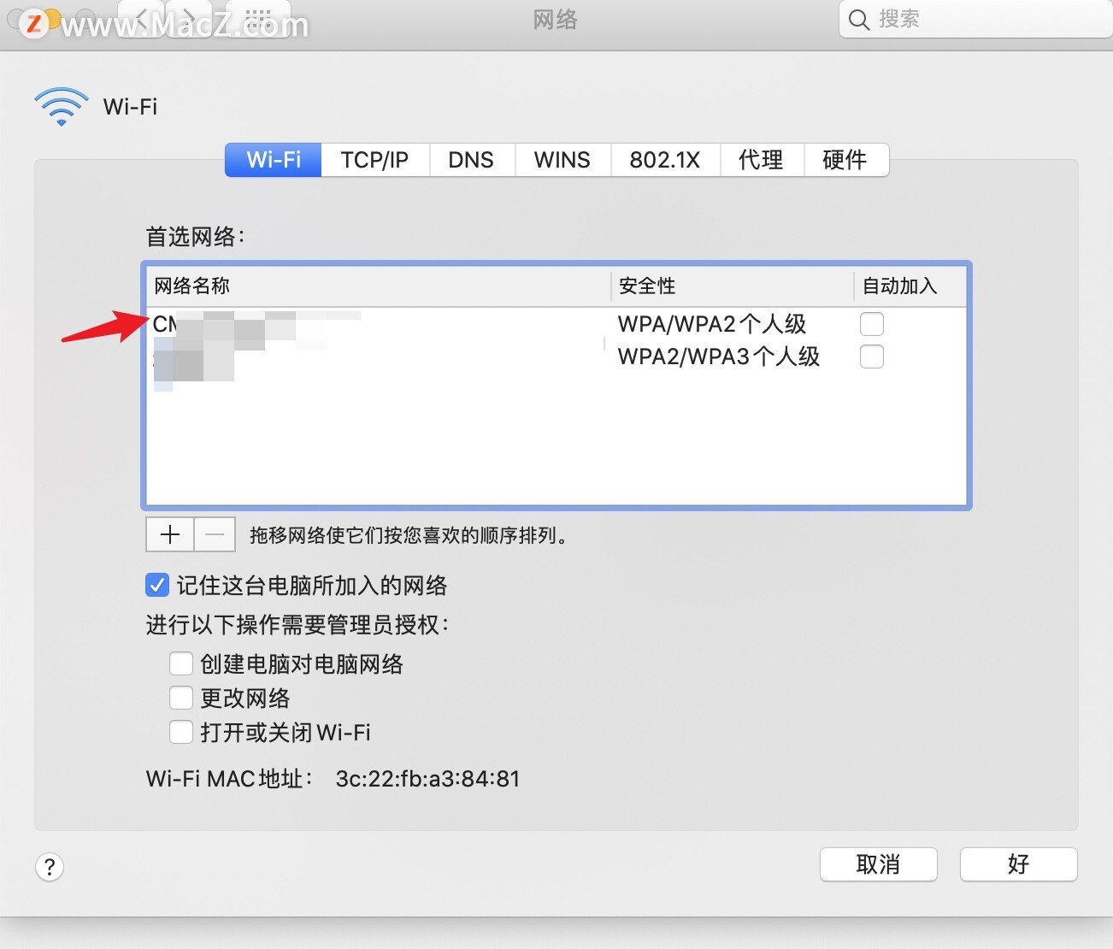Screen dimensions: 1113x949
Task: Click the 取消 button
Action: point(878,864)
